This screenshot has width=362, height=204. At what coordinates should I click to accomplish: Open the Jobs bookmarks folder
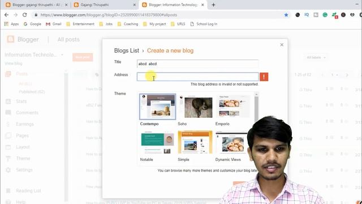coord(106,24)
